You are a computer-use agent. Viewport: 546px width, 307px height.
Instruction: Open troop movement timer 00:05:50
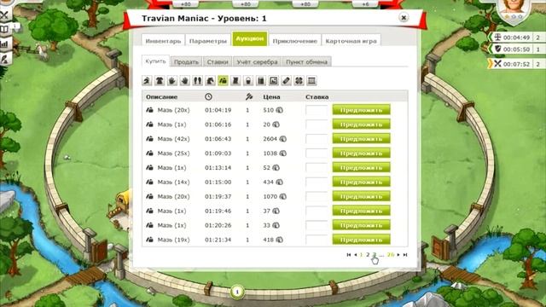[517, 49]
